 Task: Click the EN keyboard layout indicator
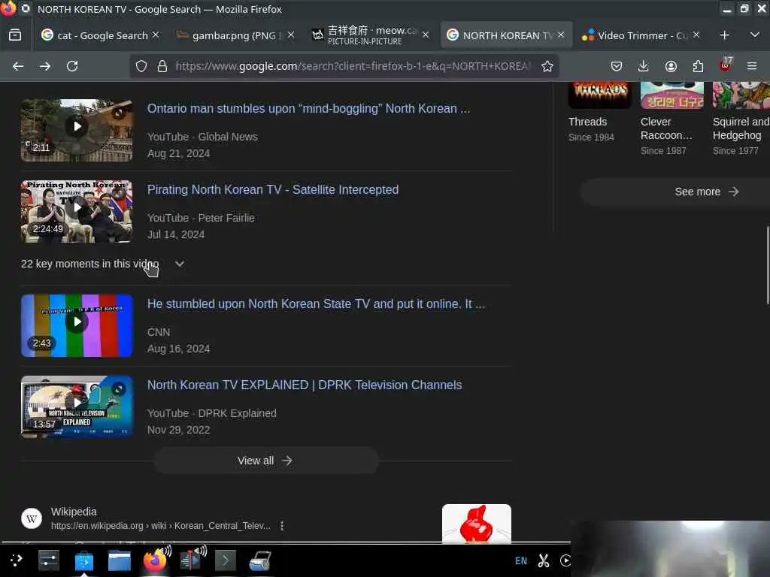[x=521, y=560]
